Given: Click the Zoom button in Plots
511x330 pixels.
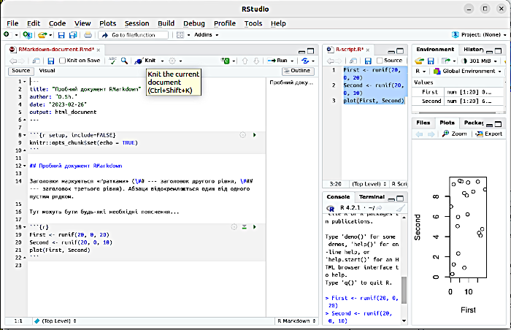Looking at the screenshot, I should click(455, 134).
